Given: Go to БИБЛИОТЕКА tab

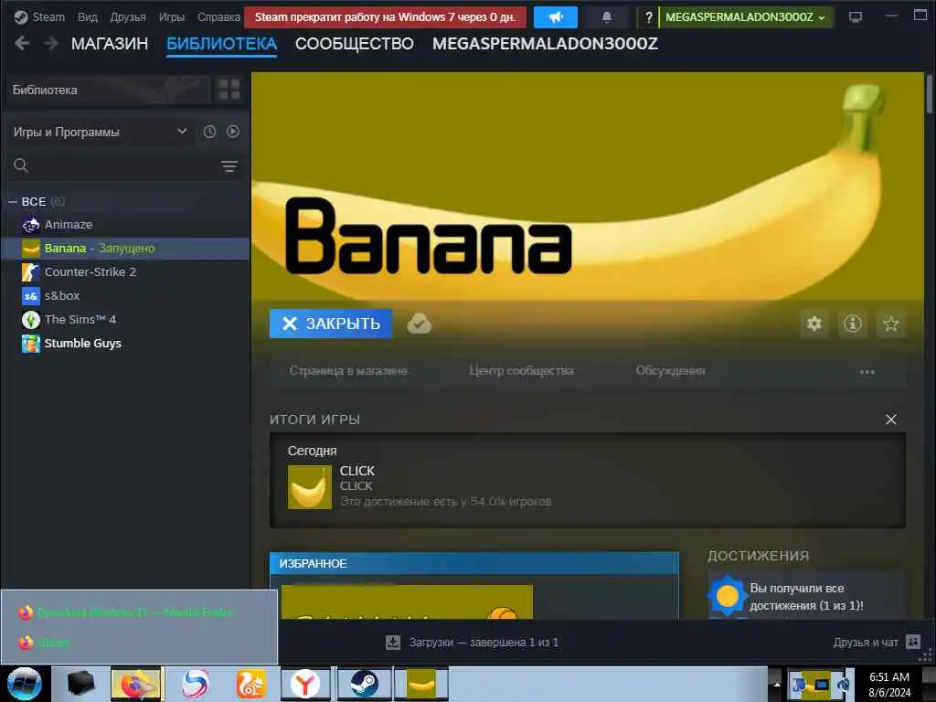Looking at the screenshot, I should (x=221, y=44).
